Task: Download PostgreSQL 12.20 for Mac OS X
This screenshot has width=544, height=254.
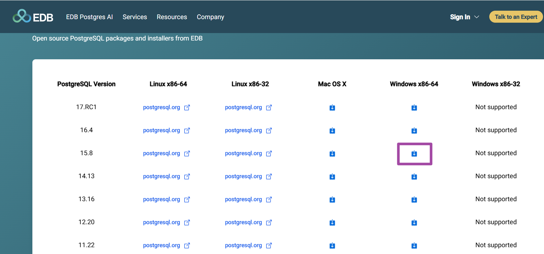Action: coord(332,223)
